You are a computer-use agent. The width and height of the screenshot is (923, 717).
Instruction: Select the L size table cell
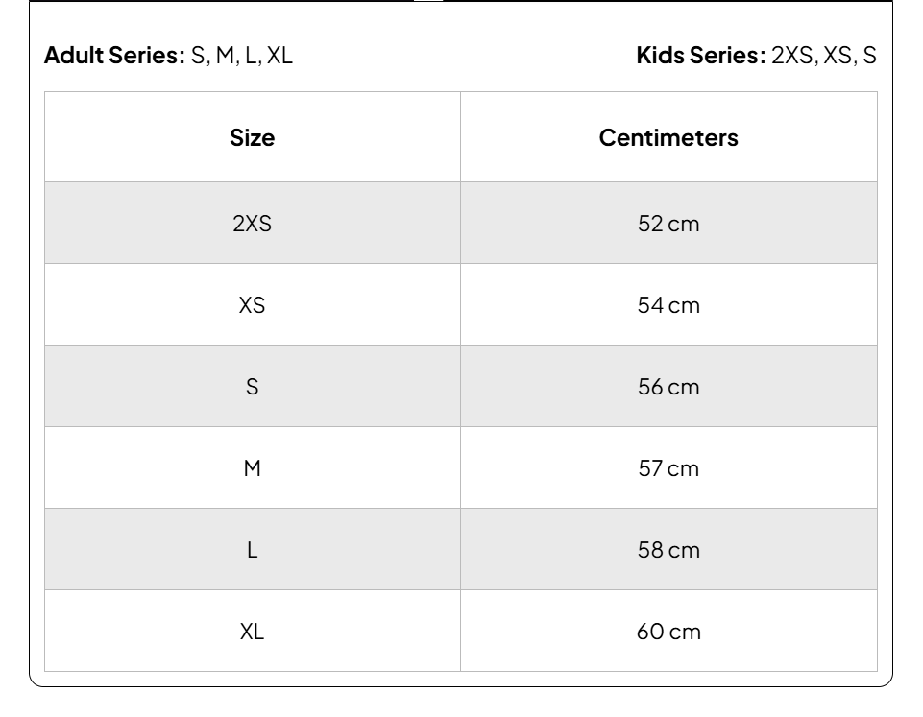[253, 550]
